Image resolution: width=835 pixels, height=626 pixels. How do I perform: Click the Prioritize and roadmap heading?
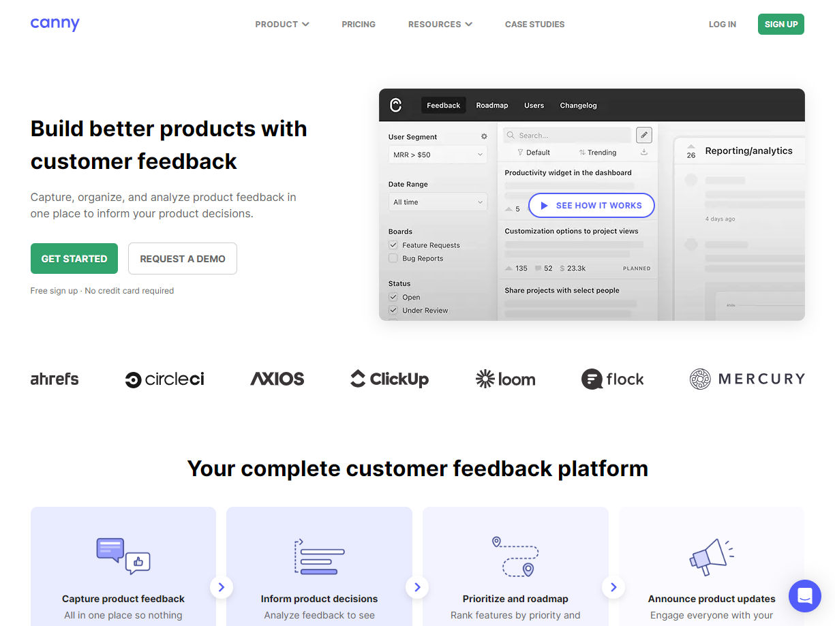(x=515, y=599)
